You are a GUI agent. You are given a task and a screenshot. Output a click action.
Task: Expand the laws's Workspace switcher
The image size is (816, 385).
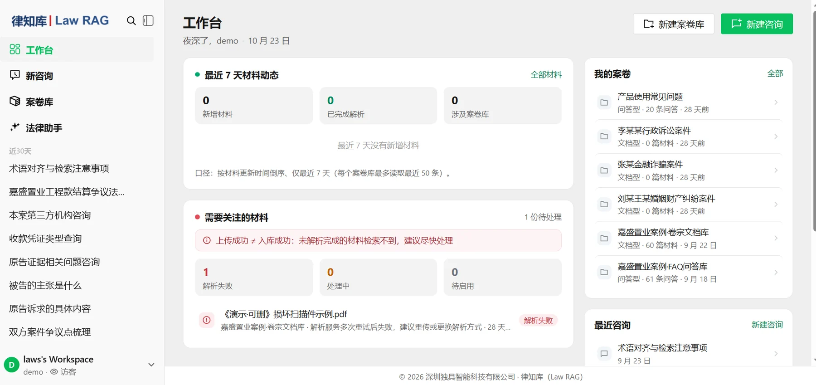pos(151,365)
